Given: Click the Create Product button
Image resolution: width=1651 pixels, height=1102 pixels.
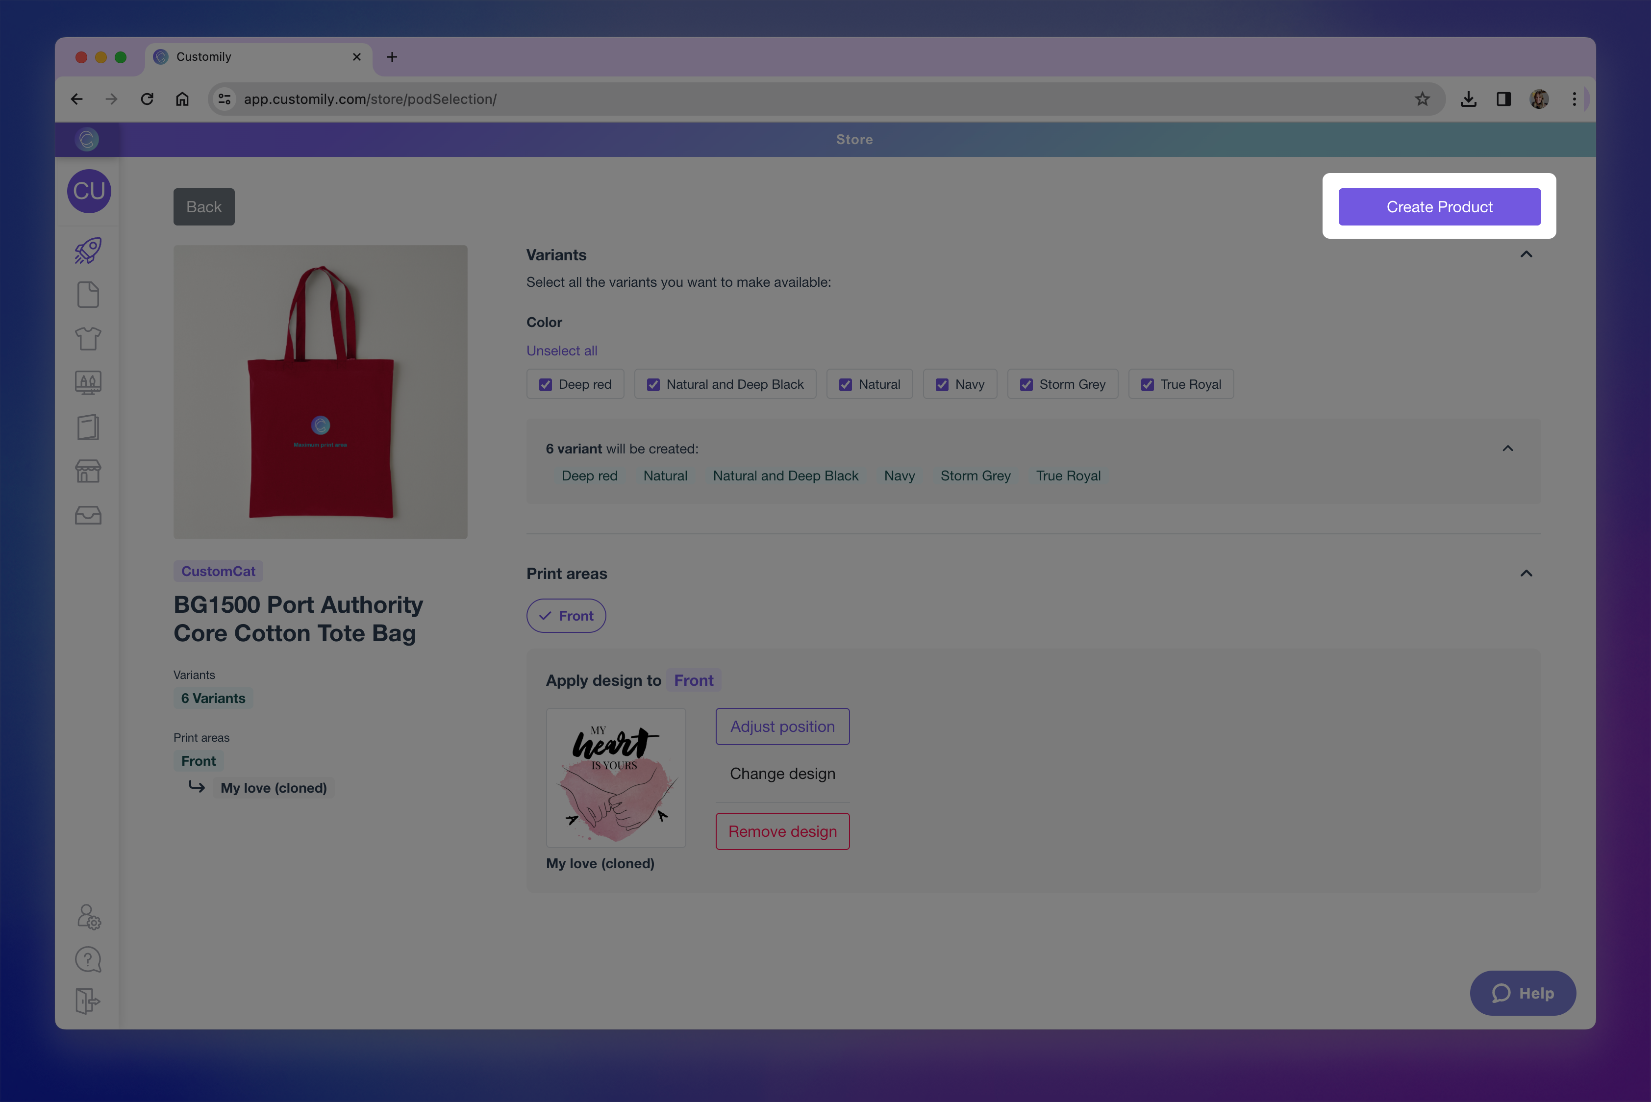Looking at the screenshot, I should [1439, 206].
